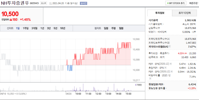199x100 pixels.
Task: Click the PBR value 0.54배
Action: point(181,72)
